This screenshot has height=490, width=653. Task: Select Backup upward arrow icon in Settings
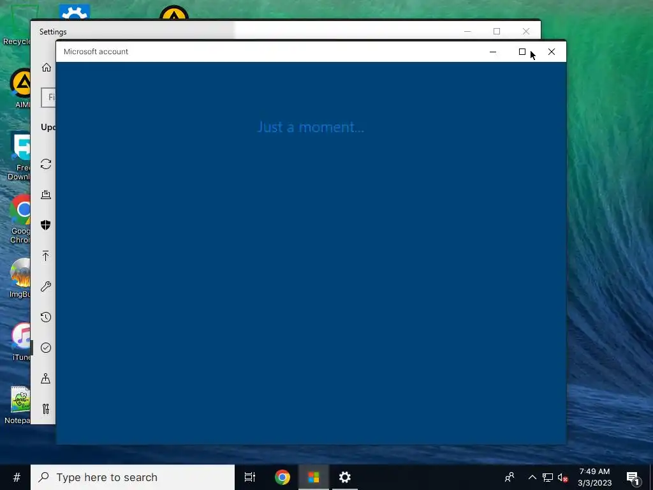tap(46, 256)
